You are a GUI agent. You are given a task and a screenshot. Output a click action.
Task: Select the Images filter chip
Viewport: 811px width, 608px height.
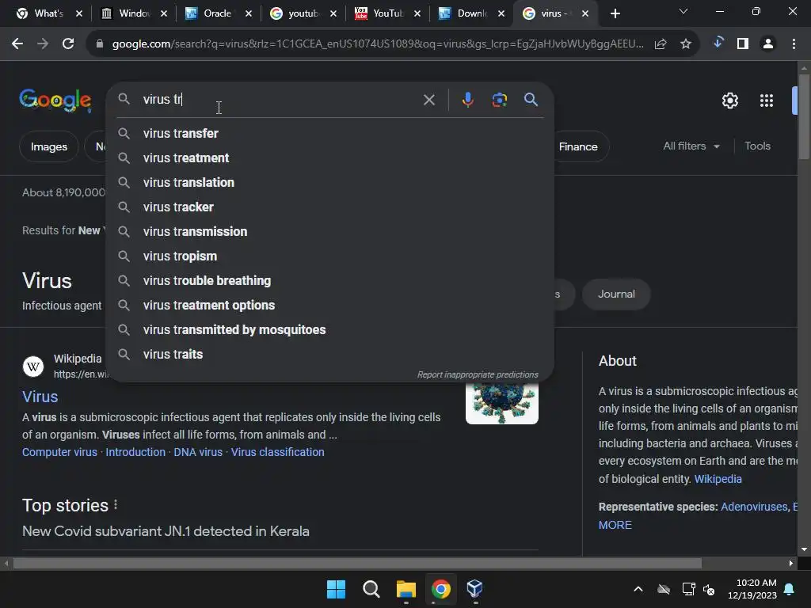coord(48,146)
